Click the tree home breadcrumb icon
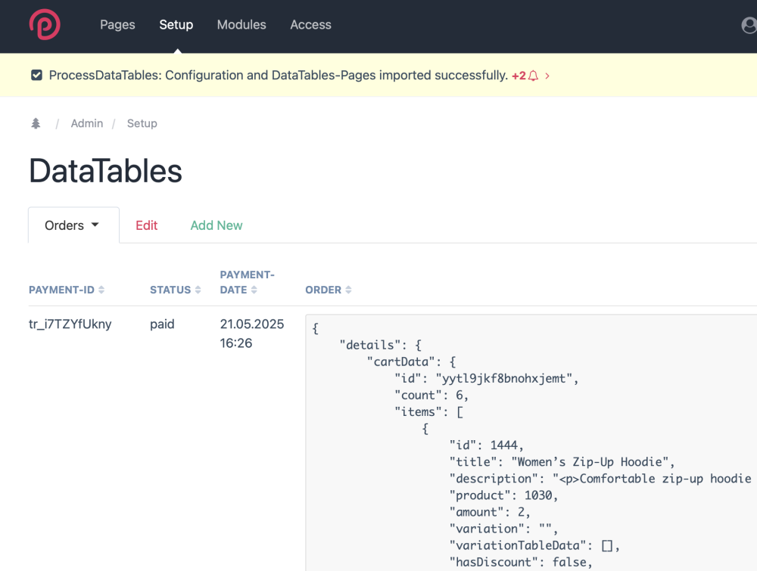The width and height of the screenshot is (757, 571). coord(36,123)
